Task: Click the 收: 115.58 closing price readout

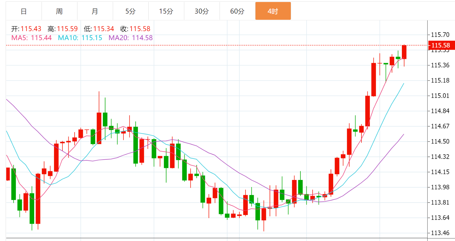Action: click(x=135, y=29)
